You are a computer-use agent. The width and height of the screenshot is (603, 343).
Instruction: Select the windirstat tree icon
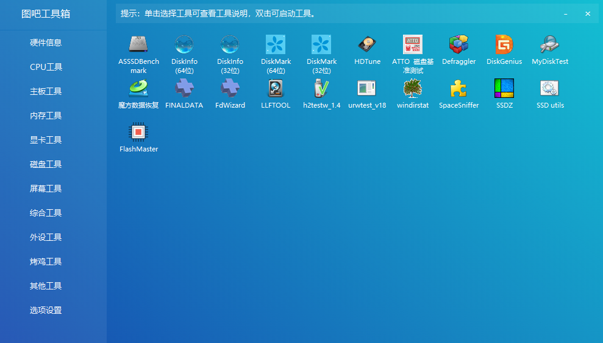click(413, 88)
